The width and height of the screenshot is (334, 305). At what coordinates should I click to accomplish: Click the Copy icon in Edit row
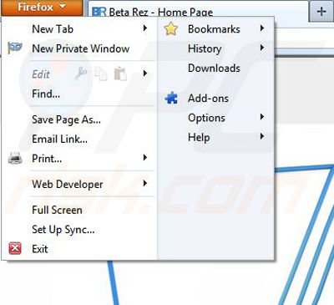(x=100, y=74)
